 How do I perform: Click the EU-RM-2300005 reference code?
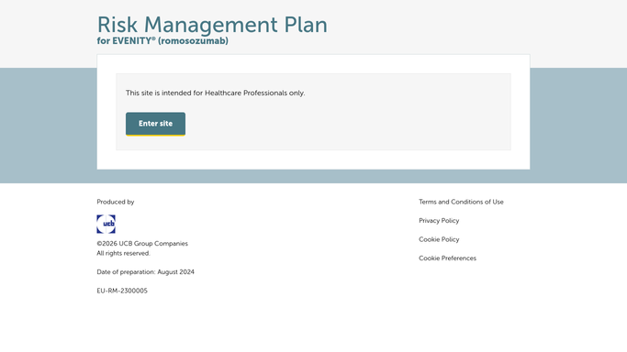click(x=122, y=291)
